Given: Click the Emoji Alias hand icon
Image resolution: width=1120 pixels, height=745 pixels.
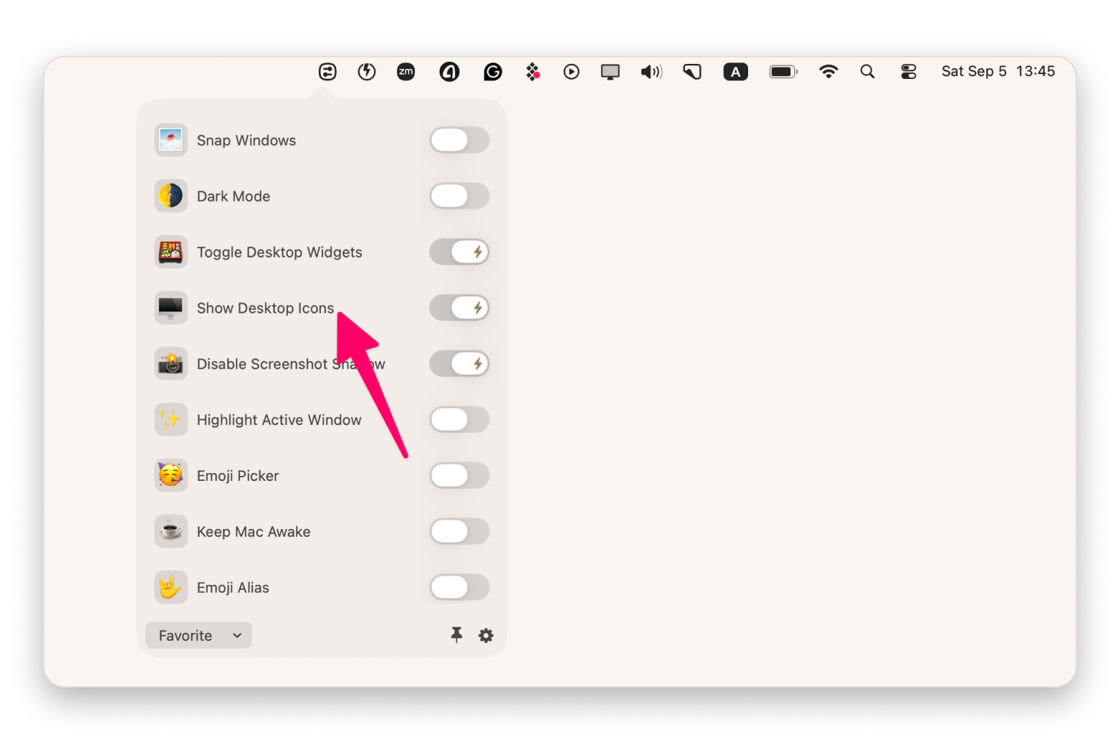Looking at the screenshot, I should 171,587.
